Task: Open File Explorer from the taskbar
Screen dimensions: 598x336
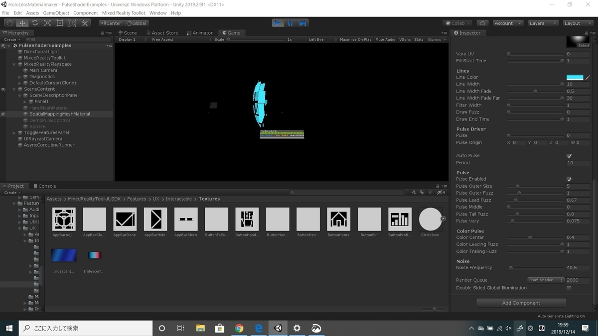Action: [x=200, y=328]
